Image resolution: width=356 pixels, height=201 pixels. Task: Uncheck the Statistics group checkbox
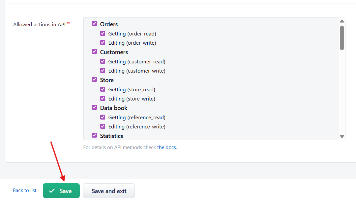click(x=95, y=135)
